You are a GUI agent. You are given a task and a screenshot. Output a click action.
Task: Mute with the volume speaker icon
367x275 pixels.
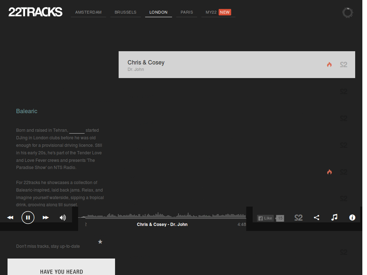(63, 217)
